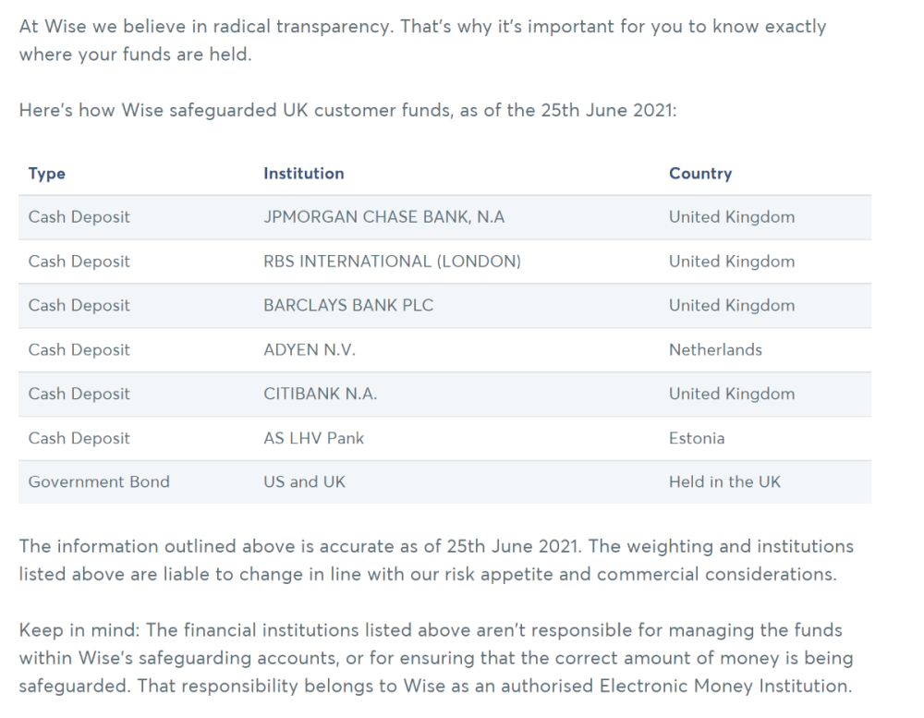Image resolution: width=924 pixels, height=718 pixels.
Task: Select the Government Bond type cell
Action: pyautogui.click(x=99, y=481)
